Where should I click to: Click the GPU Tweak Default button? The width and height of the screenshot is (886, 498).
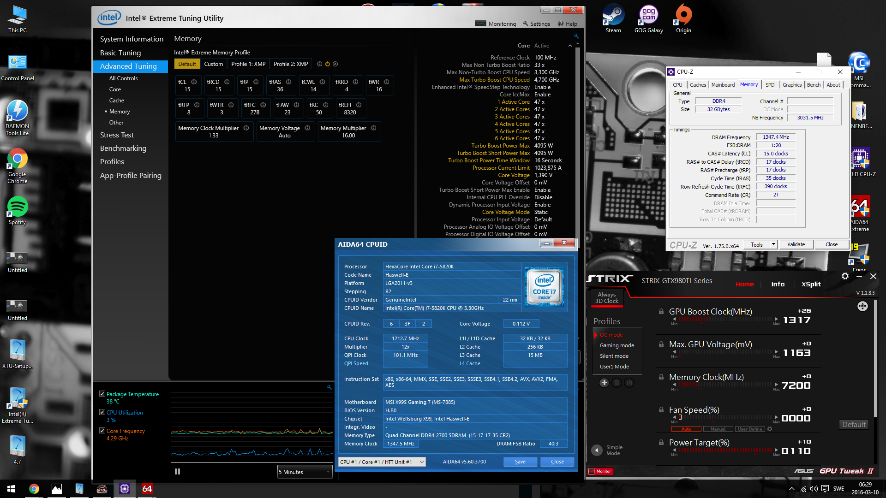click(x=854, y=424)
